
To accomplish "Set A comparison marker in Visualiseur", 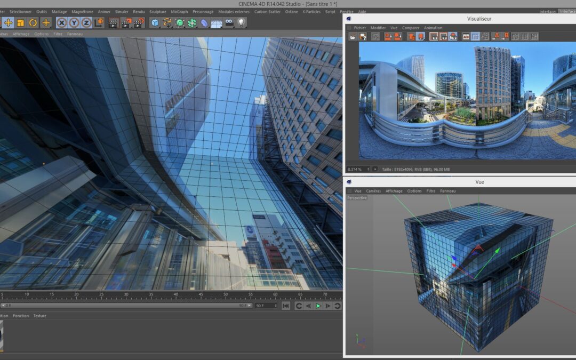I will click(495, 36).
